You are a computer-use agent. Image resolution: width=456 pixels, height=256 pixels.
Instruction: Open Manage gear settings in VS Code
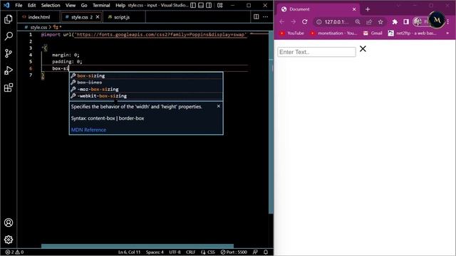[9, 240]
